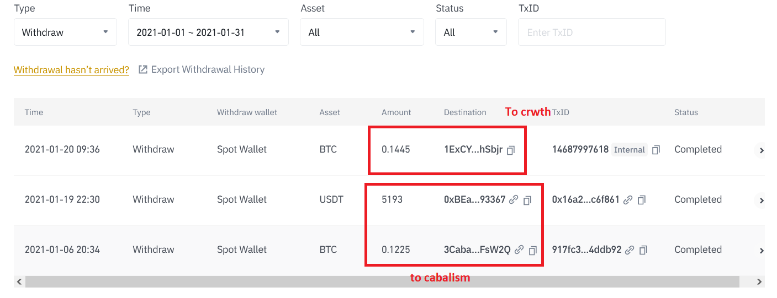Copy destination address 0xBEa...93367
The height and width of the screenshot is (298, 777).
pos(527,200)
